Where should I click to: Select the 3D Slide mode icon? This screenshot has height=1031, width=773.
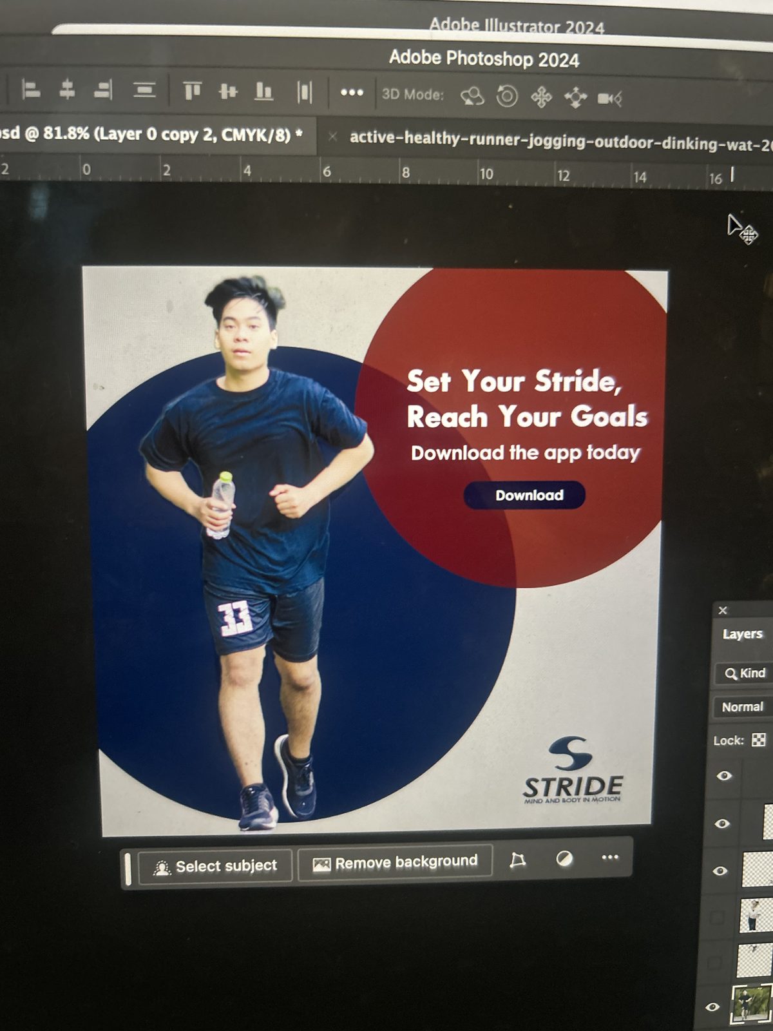575,98
